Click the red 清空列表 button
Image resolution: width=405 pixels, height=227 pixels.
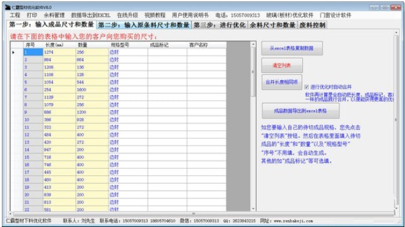click(282, 66)
